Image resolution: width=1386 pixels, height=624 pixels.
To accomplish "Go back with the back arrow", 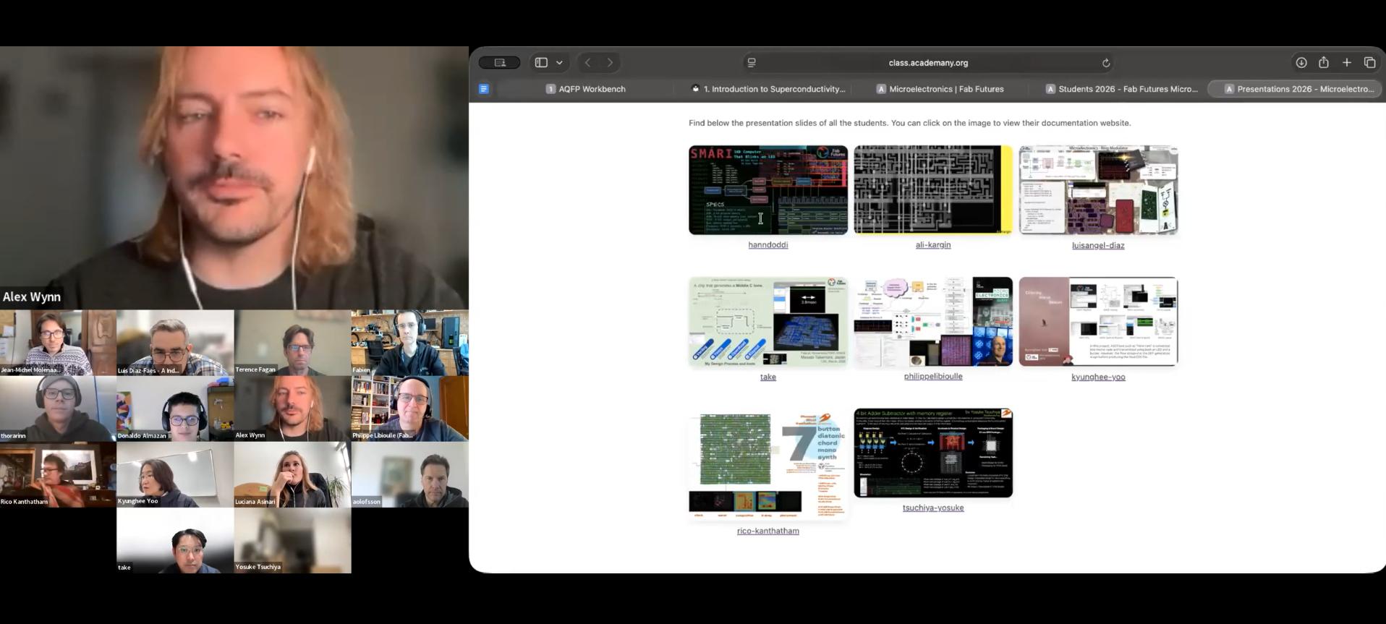I will coord(588,63).
